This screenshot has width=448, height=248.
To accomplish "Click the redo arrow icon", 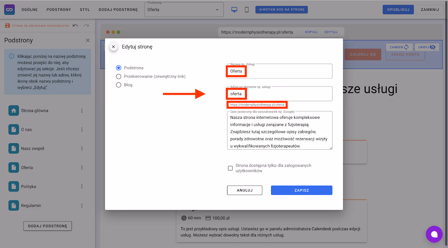I will click(x=86, y=25).
